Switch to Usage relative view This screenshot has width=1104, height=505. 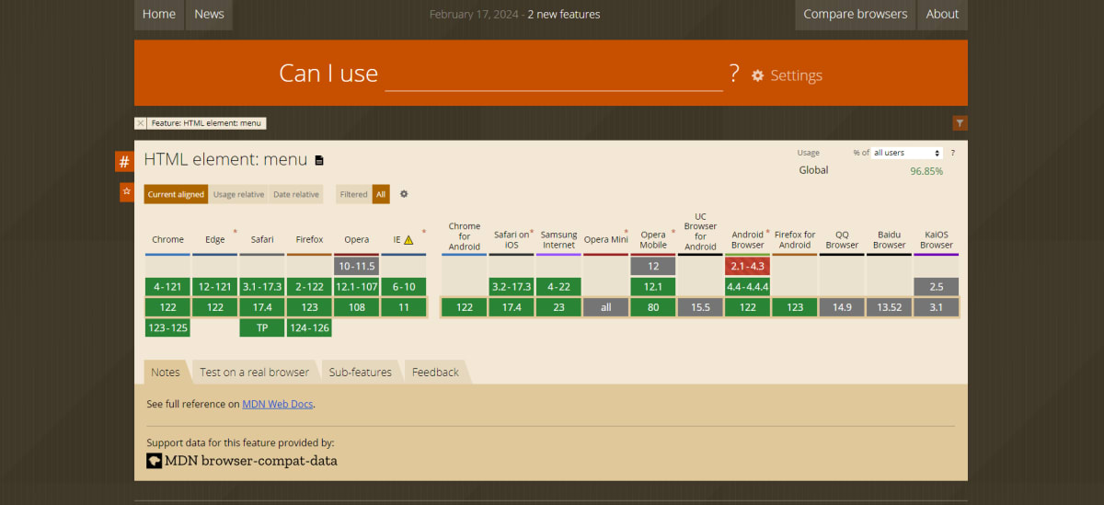[238, 194]
